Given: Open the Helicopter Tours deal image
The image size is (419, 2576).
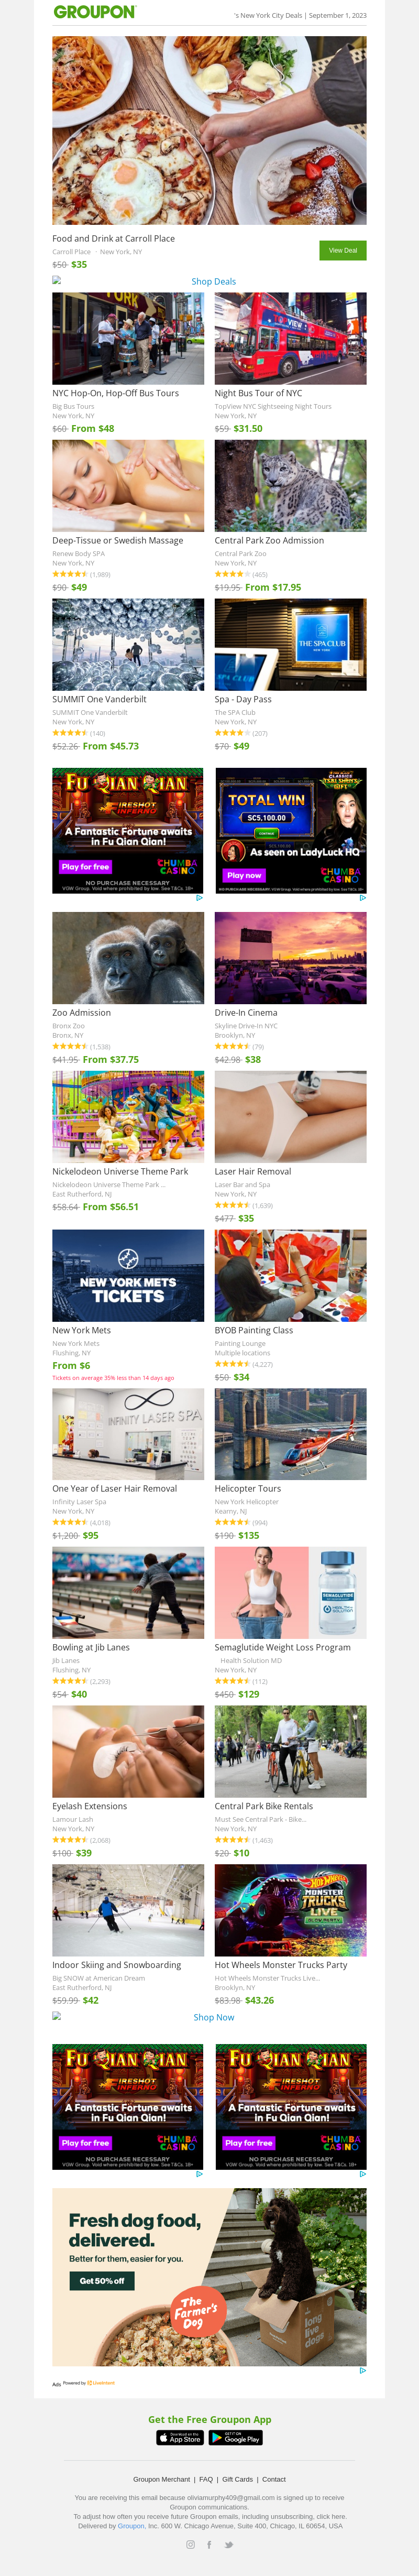Looking at the screenshot, I should pyautogui.click(x=290, y=1434).
